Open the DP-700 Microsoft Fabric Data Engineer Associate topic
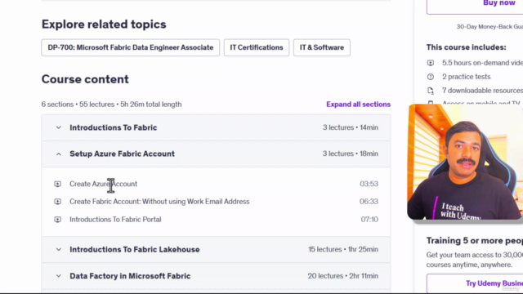 [x=131, y=47]
